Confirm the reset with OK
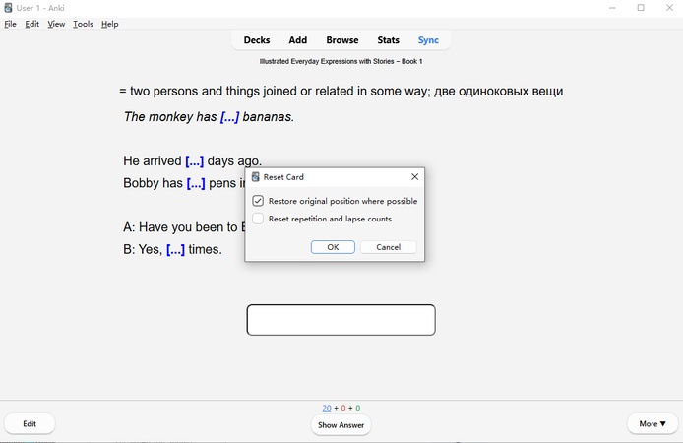The image size is (683, 443). pyautogui.click(x=333, y=247)
